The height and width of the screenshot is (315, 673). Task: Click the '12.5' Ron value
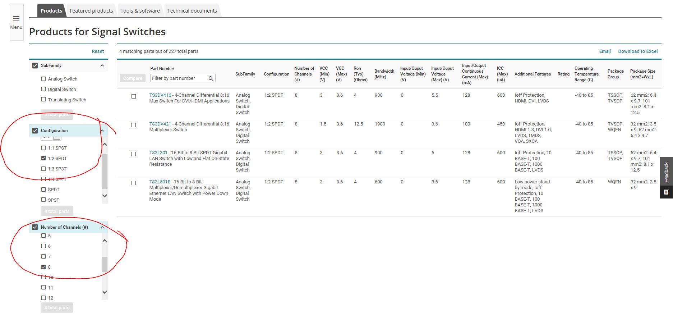click(358, 124)
